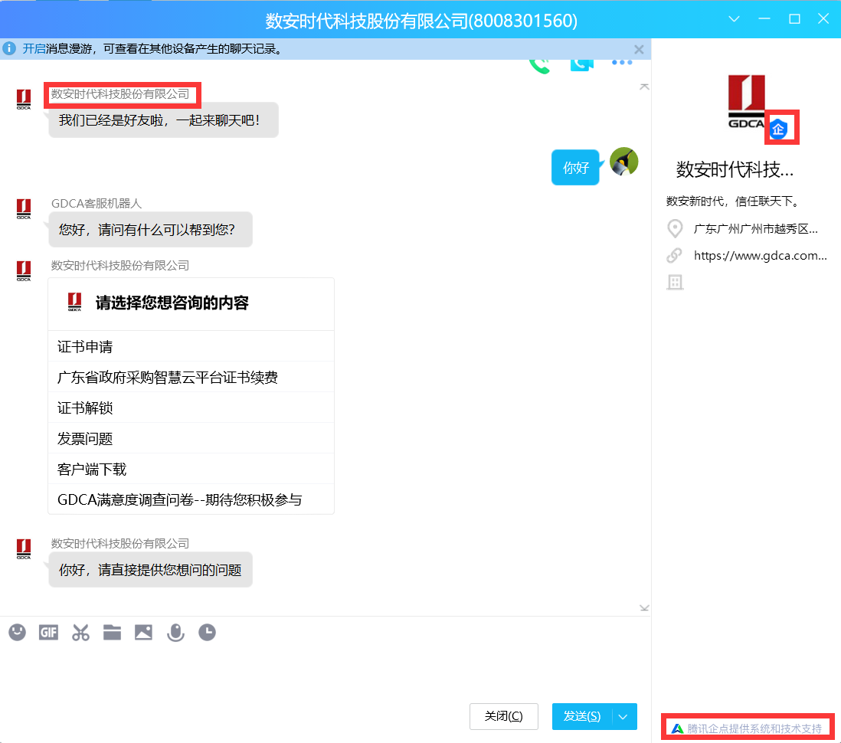Click the enterprise badge on the GDCA logo
This screenshot has width=841, height=743.
[x=779, y=129]
